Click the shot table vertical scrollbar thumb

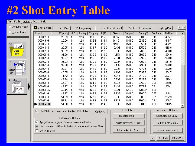[182, 84]
